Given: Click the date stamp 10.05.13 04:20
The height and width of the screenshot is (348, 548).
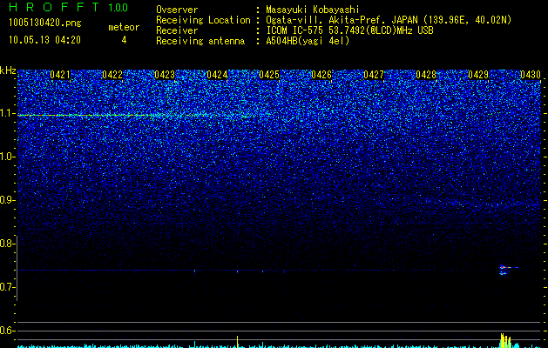Looking at the screenshot, I should click(x=44, y=40).
